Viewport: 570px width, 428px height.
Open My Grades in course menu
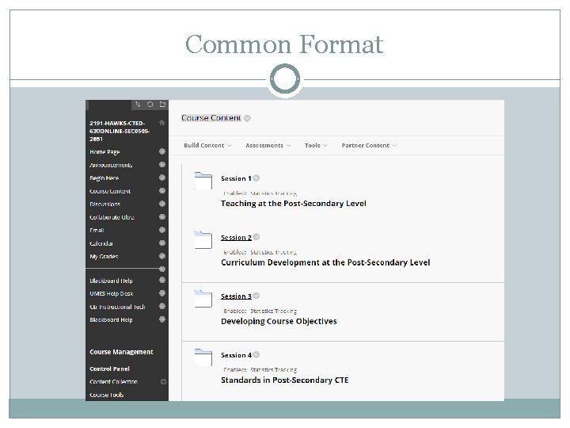(x=104, y=257)
